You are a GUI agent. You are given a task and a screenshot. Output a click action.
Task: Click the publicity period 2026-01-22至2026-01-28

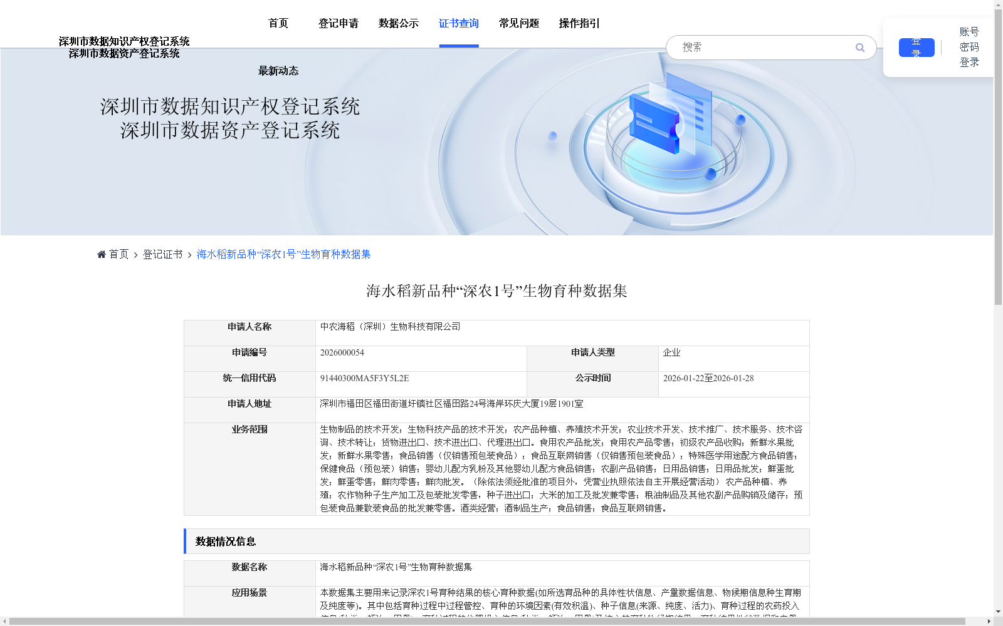click(708, 378)
